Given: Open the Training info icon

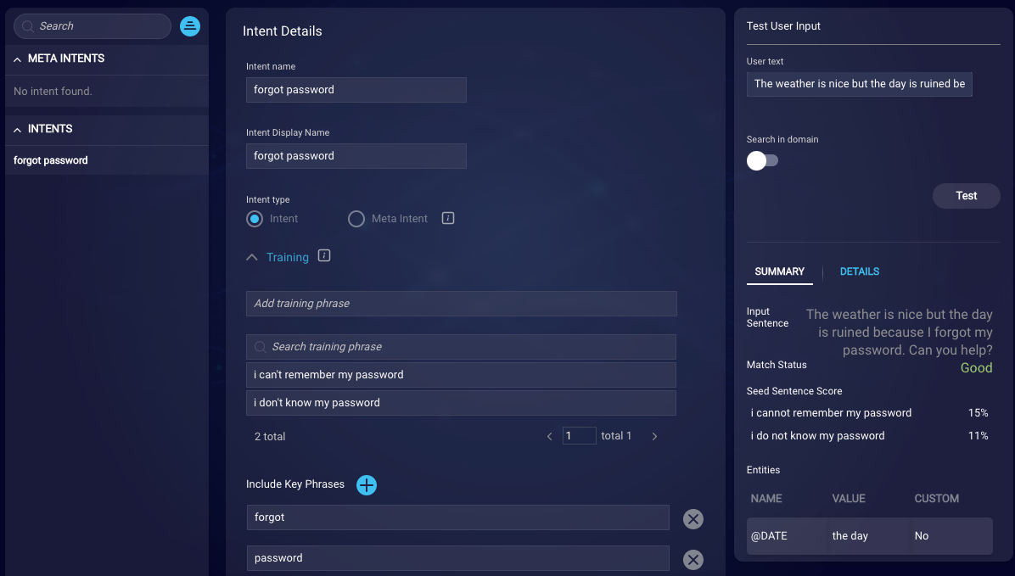Looking at the screenshot, I should click(x=324, y=255).
